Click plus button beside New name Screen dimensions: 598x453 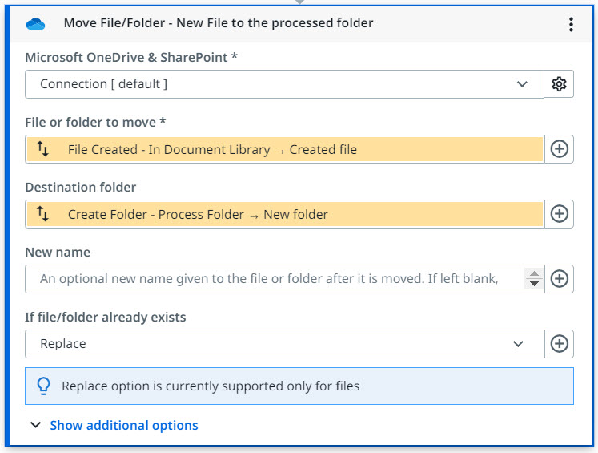point(559,279)
